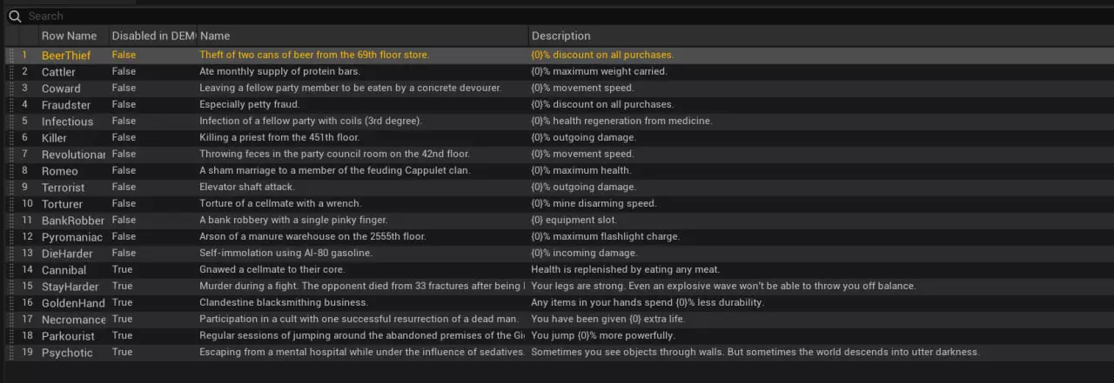The width and height of the screenshot is (1114, 383).
Task: Click the Description column header
Action: tap(560, 36)
